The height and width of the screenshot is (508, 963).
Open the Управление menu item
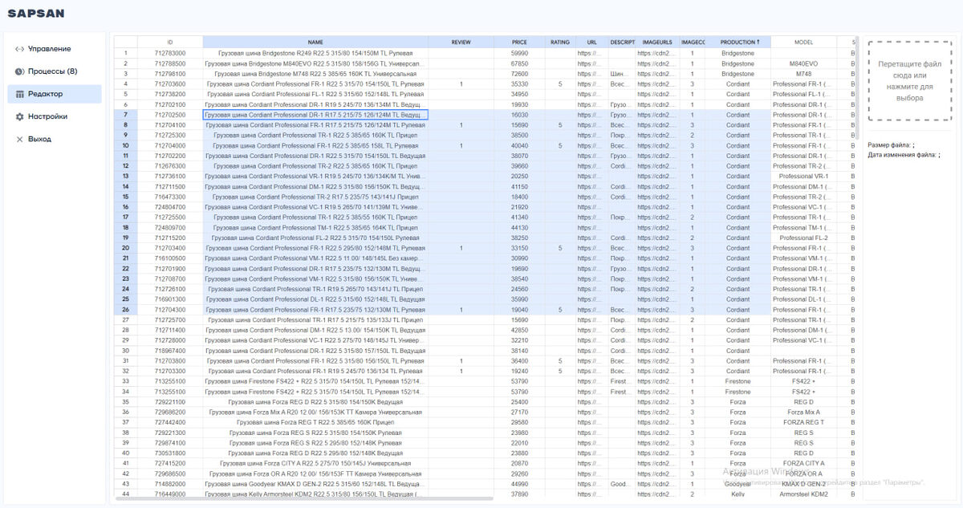(55, 49)
